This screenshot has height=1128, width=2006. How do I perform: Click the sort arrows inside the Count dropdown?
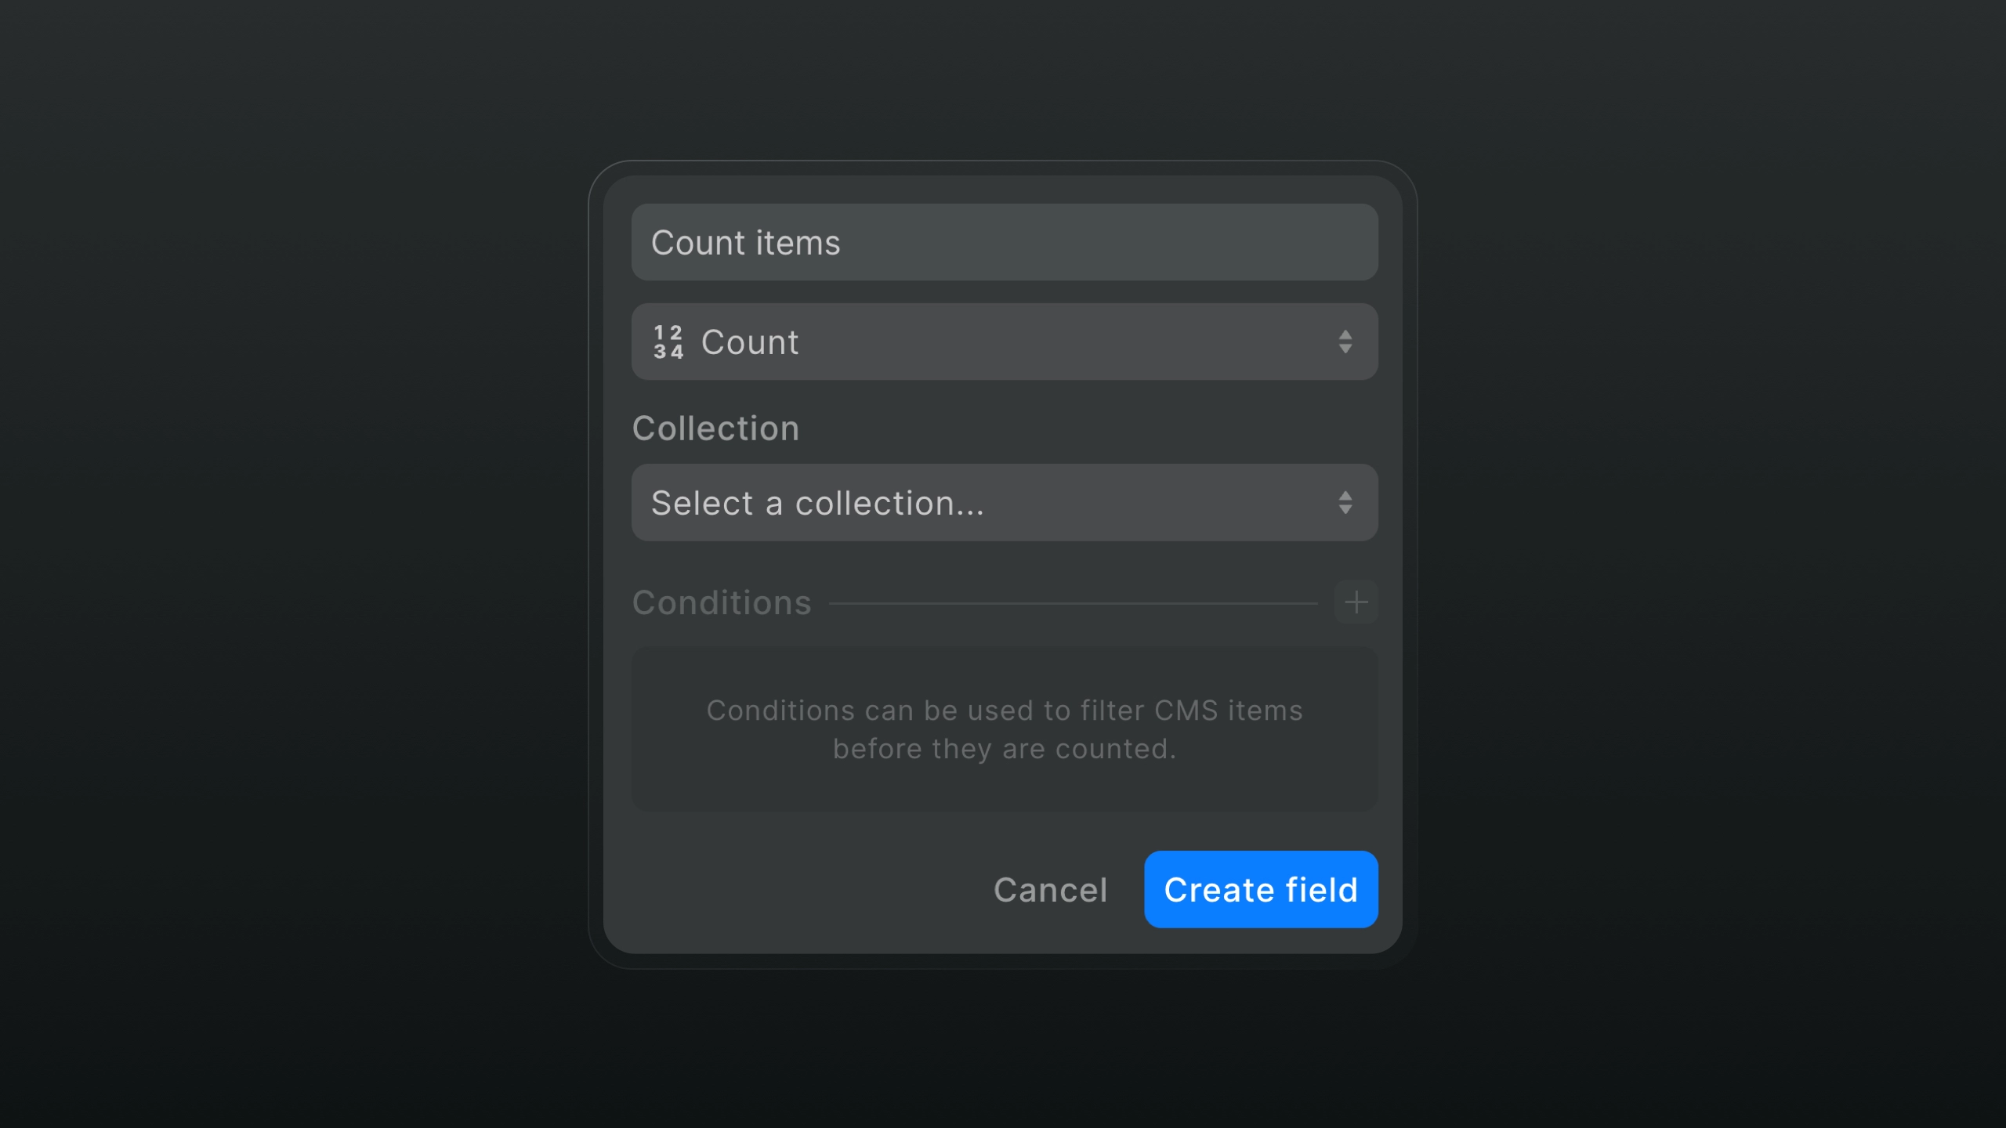point(1345,342)
